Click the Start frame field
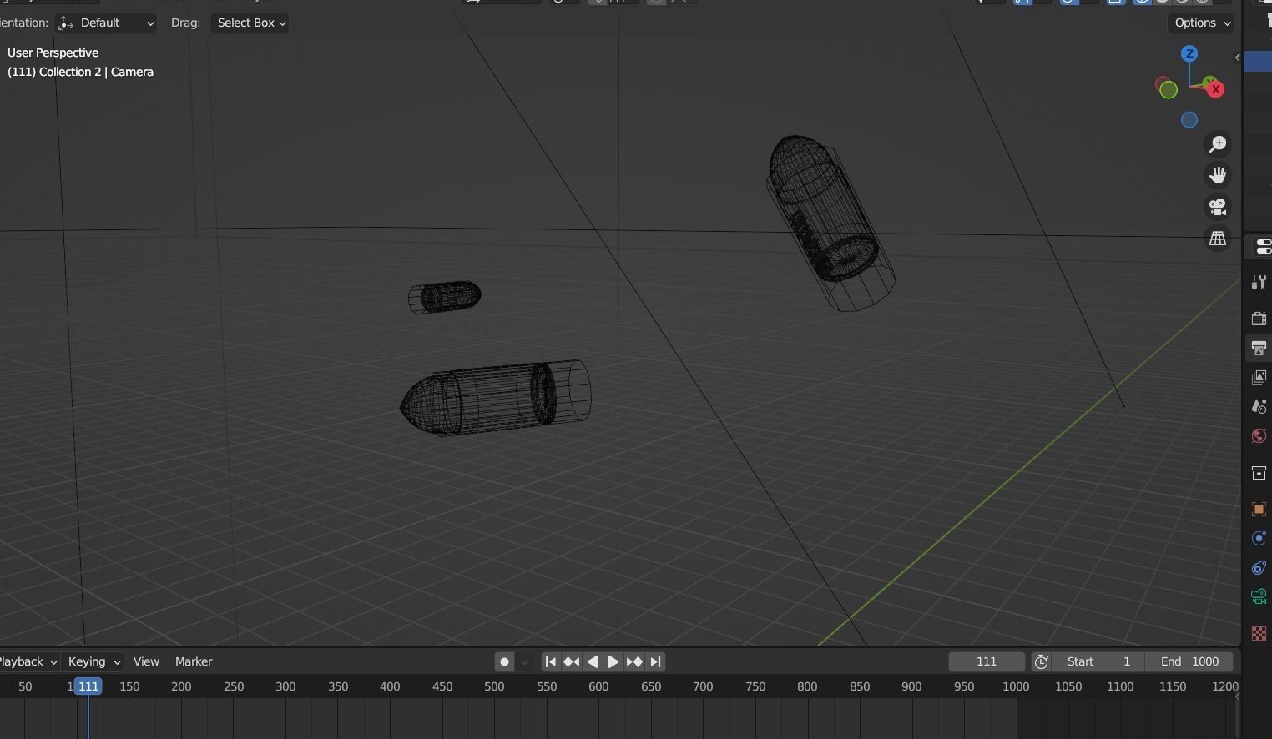Image resolution: width=1272 pixels, height=739 pixels. [1098, 661]
